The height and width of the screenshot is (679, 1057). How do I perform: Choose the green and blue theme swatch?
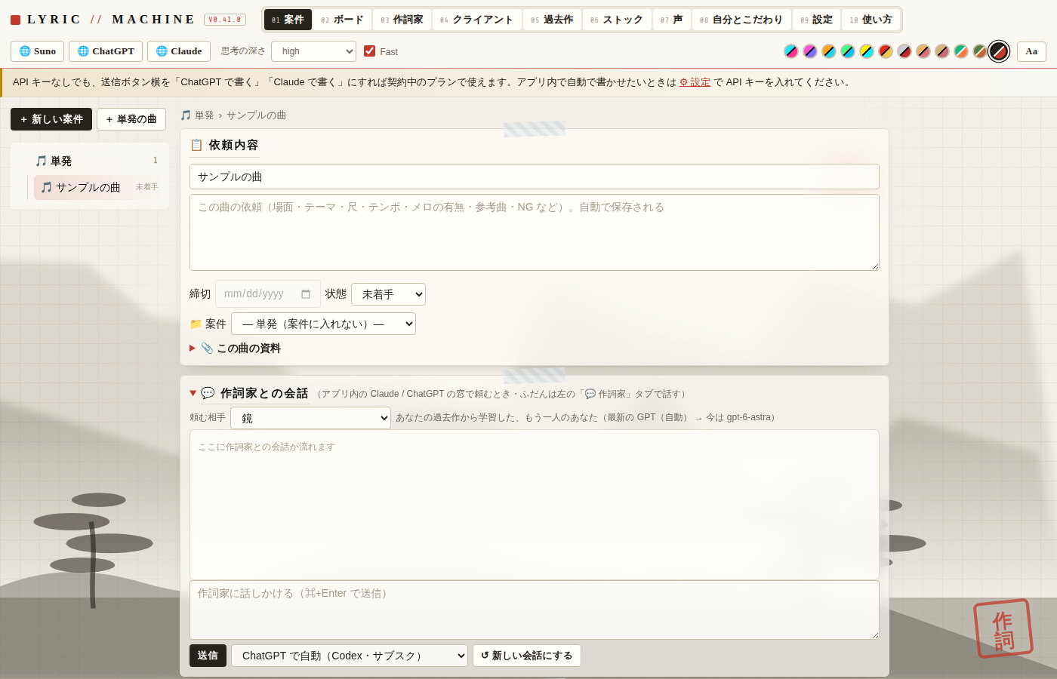[848, 51]
